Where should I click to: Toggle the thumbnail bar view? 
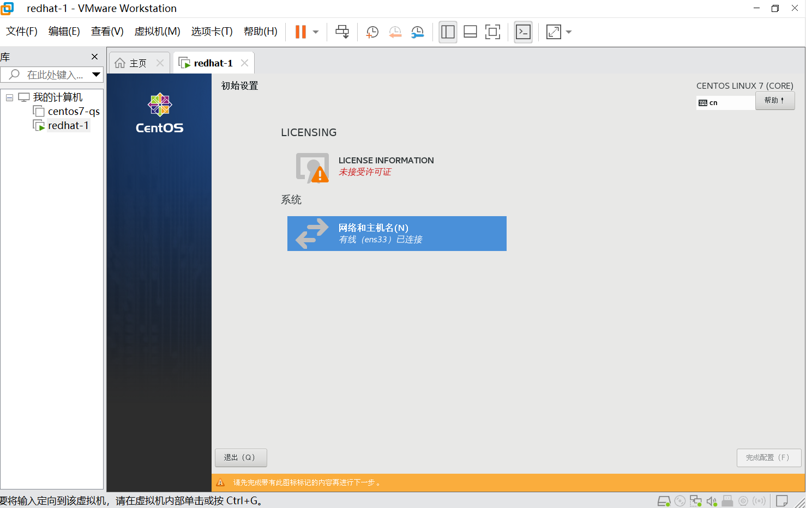click(470, 32)
